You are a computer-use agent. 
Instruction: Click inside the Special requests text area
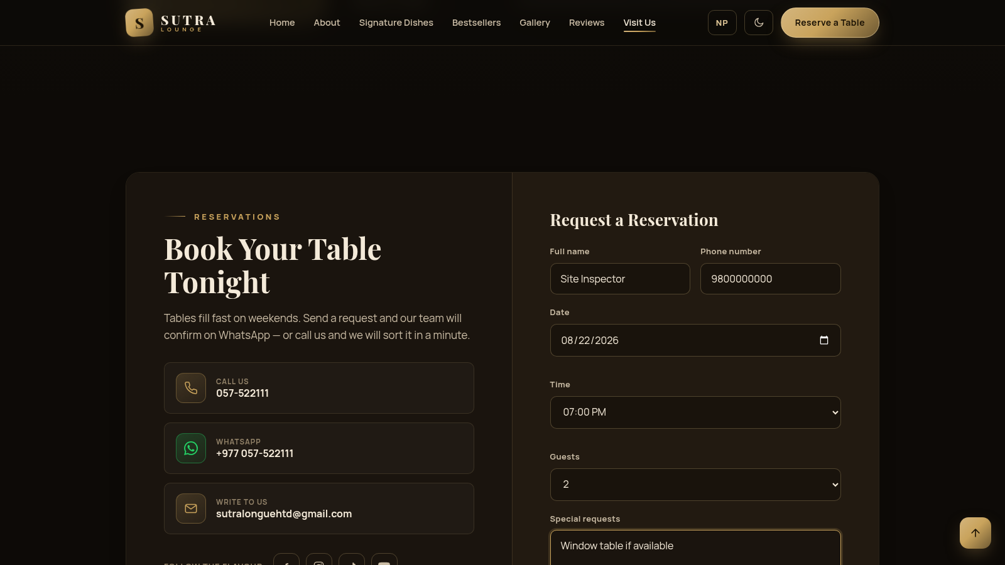pos(695,547)
